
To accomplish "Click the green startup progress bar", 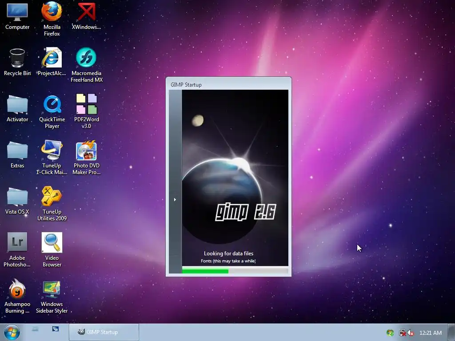I will [x=205, y=271].
